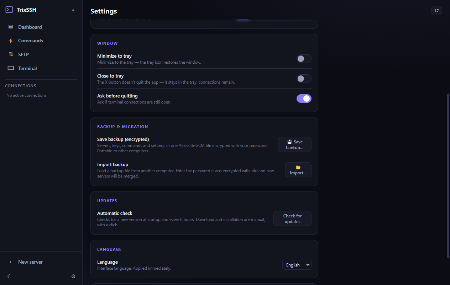Click the Check for updates button
Image resolution: width=450 pixels, height=285 pixels.
[292, 218]
